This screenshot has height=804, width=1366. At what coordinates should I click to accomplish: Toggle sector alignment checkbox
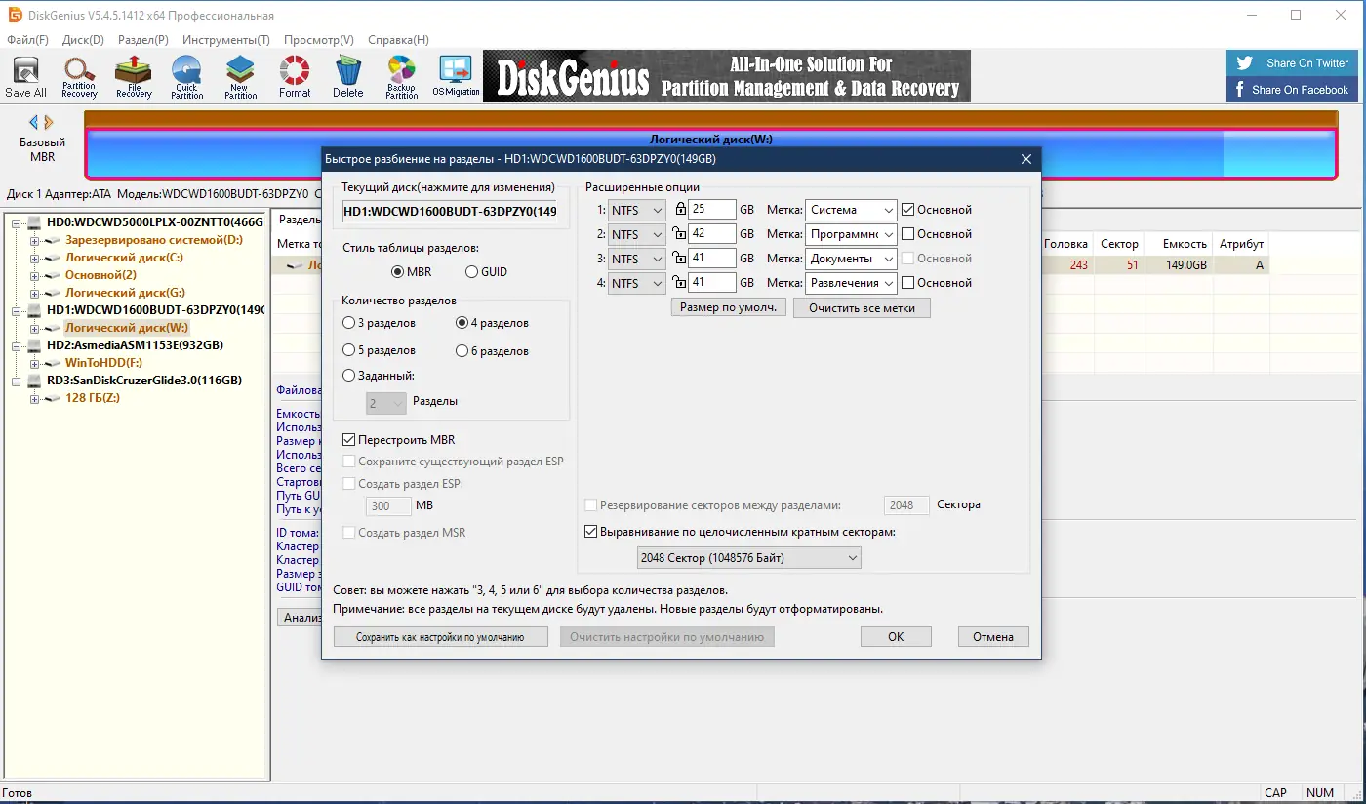click(590, 532)
